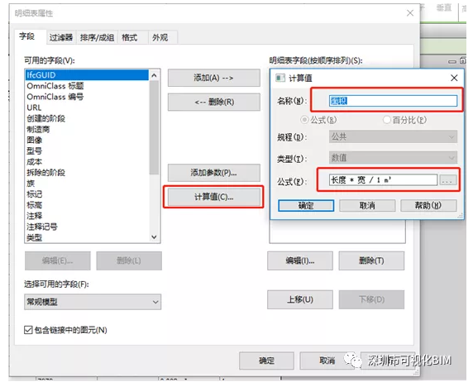The image size is (473, 387).
Task: Click the available fields list scroll-down arrow
Action: pos(154,237)
